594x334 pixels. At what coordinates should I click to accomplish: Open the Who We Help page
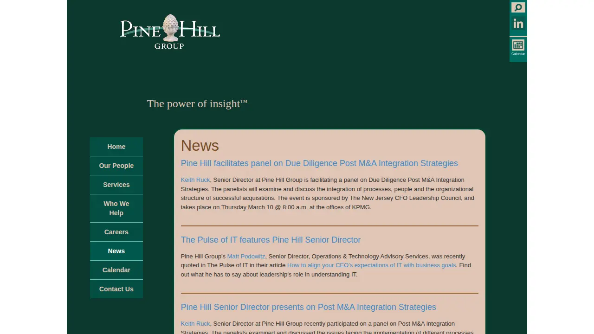point(116,208)
